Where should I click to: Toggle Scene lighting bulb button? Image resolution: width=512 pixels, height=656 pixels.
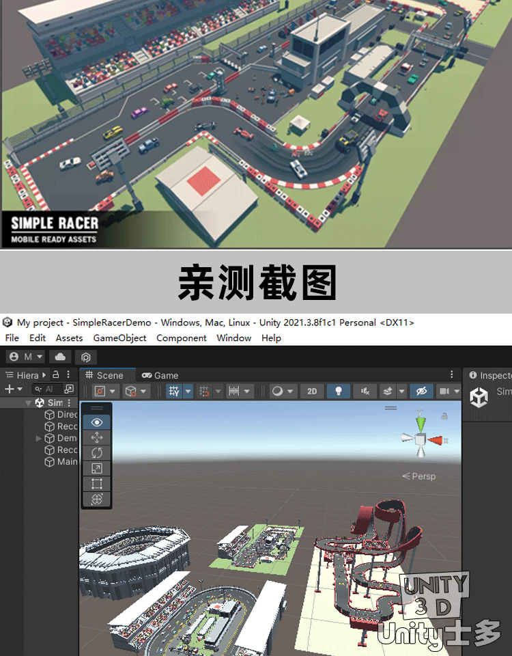point(339,391)
